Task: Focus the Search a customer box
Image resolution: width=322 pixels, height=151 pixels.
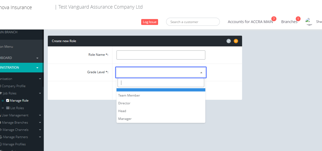Action: [193, 22]
